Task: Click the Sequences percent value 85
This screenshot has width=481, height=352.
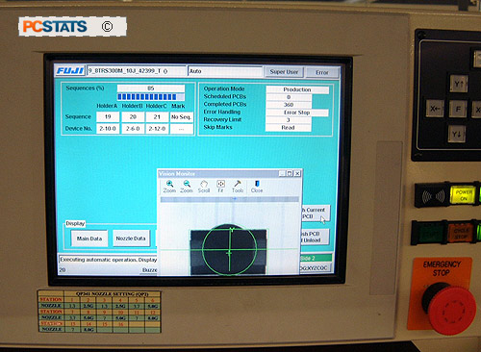Action: tap(151, 88)
